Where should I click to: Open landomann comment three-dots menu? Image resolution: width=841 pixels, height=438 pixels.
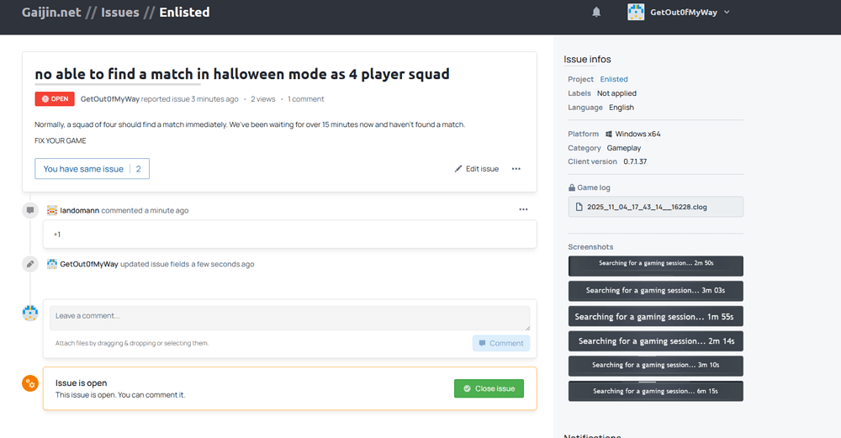523,209
